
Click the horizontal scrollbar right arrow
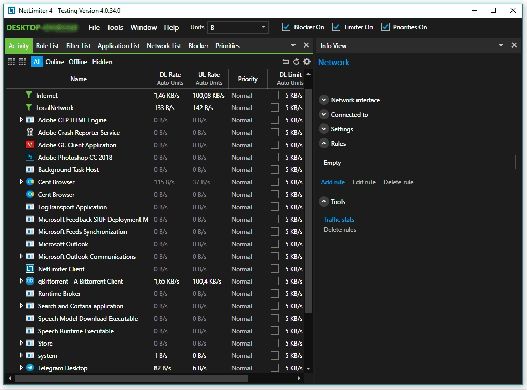pos(299,378)
